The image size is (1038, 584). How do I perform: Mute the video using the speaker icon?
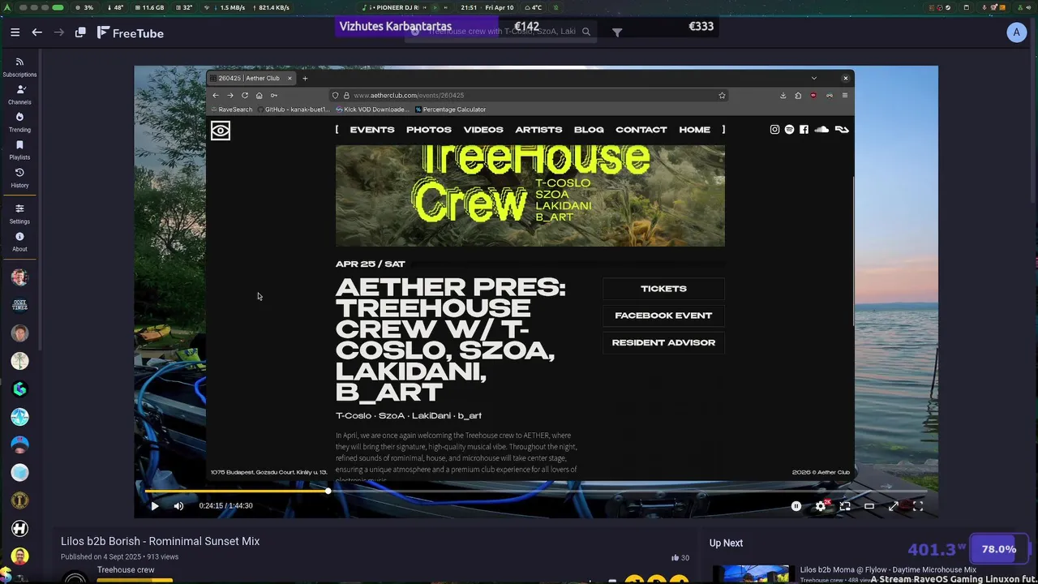178,506
